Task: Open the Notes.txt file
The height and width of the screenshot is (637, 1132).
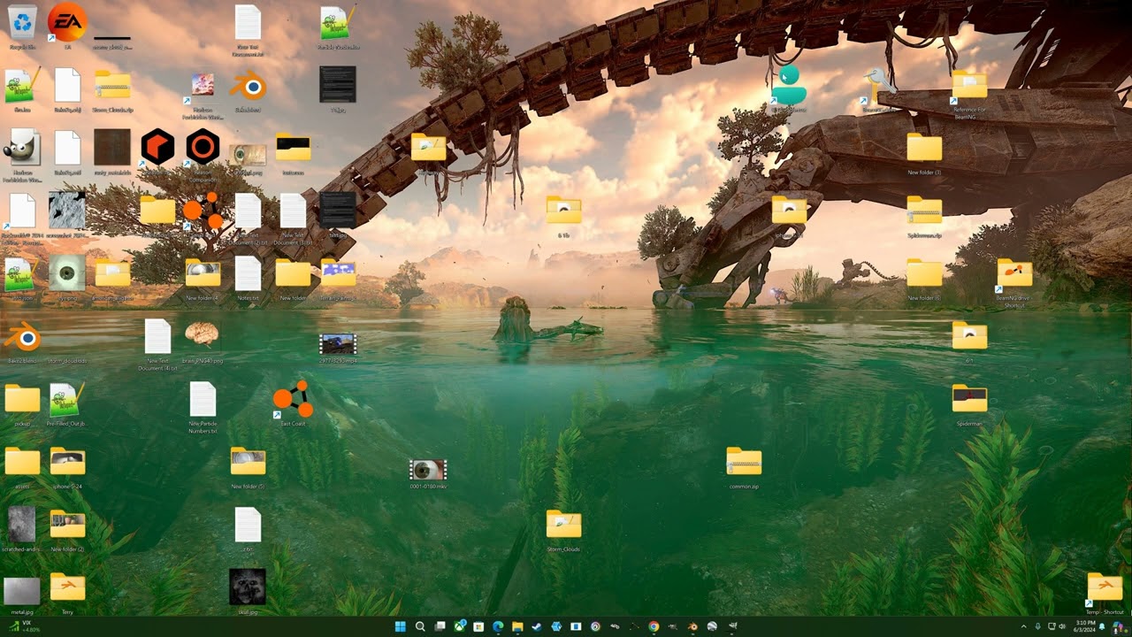Action: coord(248,275)
